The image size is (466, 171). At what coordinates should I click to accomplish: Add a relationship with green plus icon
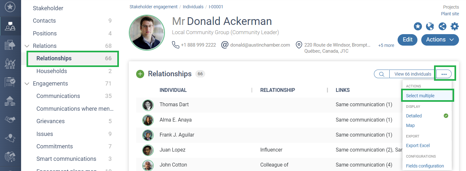pyautogui.click(x=140, y=74)
